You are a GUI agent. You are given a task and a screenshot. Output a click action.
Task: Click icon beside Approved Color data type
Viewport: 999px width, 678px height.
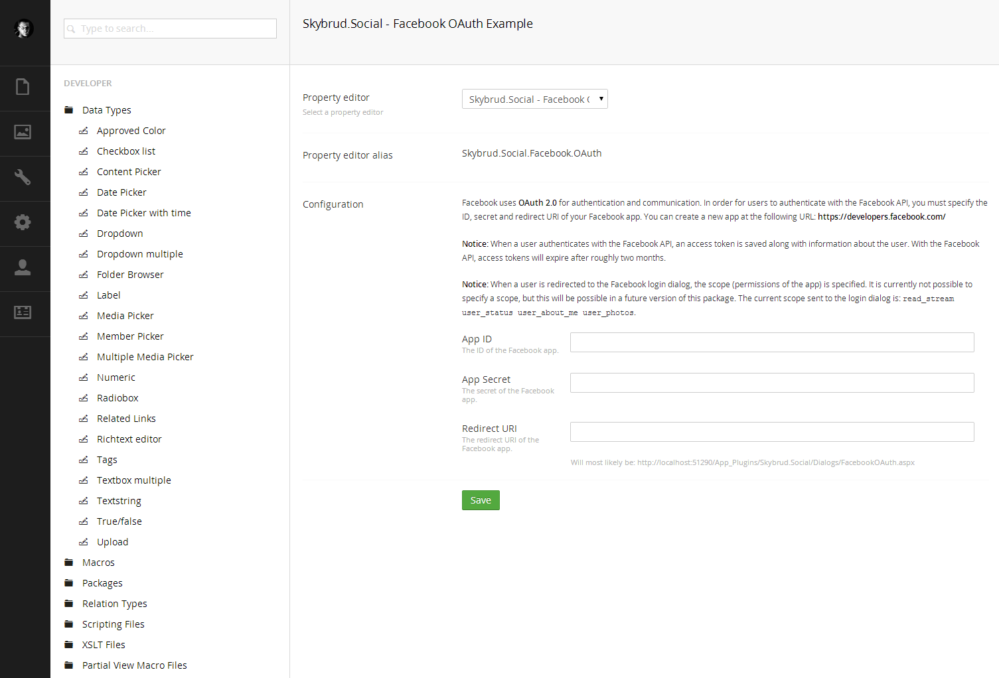[84, 131]
